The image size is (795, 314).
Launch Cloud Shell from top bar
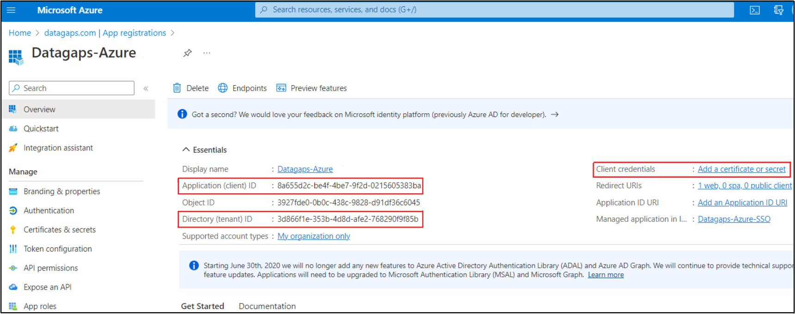click(x=754, y=10)
